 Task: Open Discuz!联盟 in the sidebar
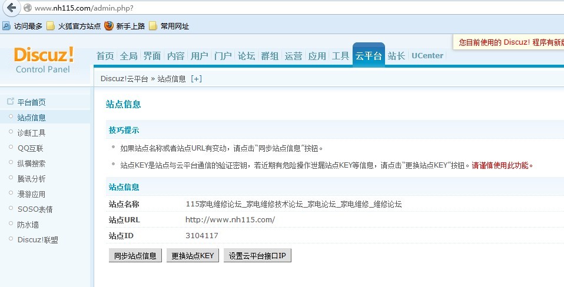[x=38, y=239]
